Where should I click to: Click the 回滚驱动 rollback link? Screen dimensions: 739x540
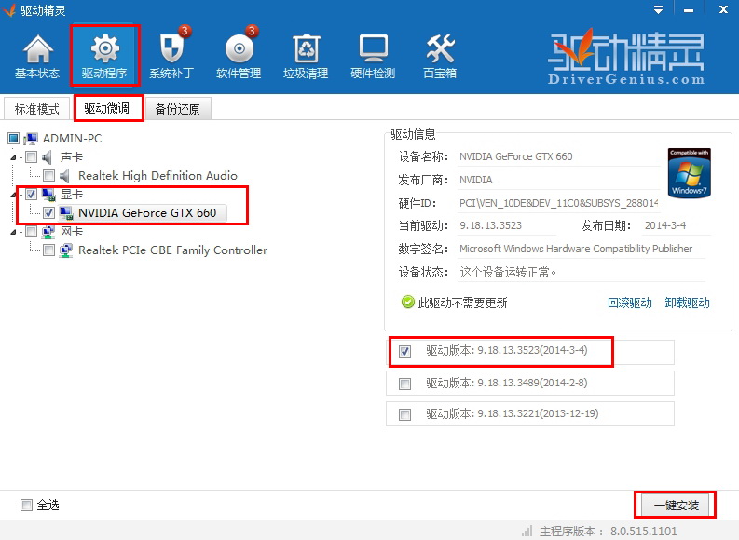[630, 303]
